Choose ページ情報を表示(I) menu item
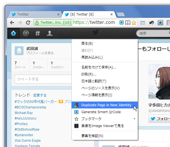Screen dimensions: 170x147 click(x=105, y=95)
